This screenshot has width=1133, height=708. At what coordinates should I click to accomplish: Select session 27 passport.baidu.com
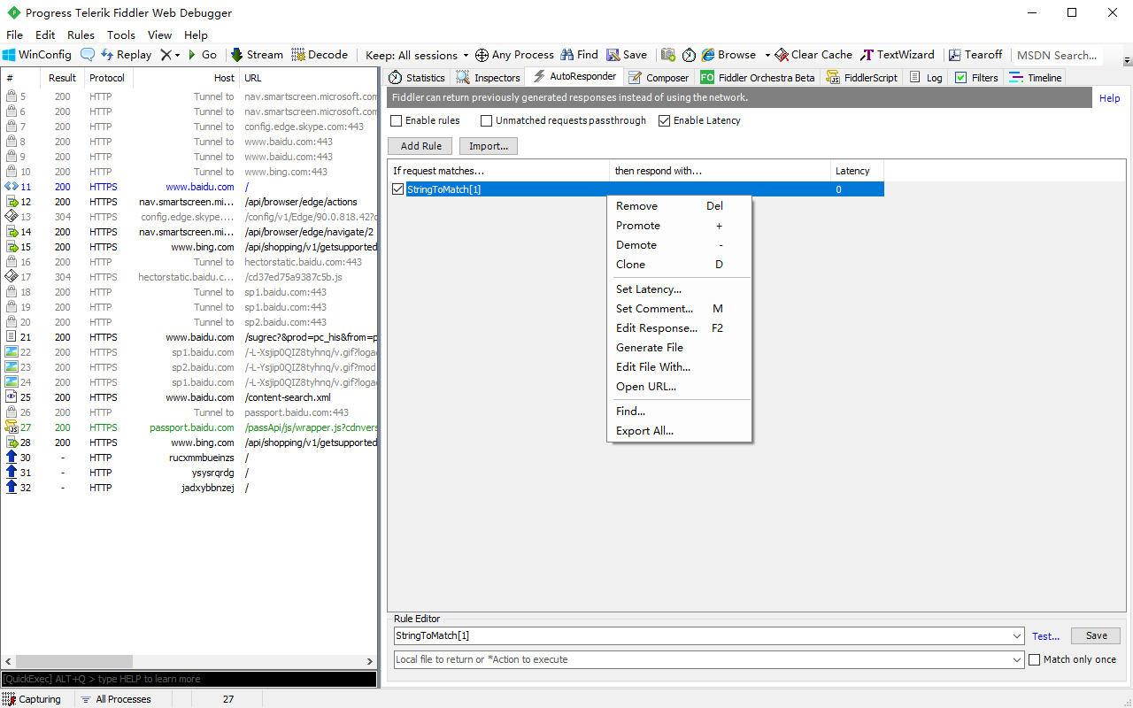tap(189, 427)
